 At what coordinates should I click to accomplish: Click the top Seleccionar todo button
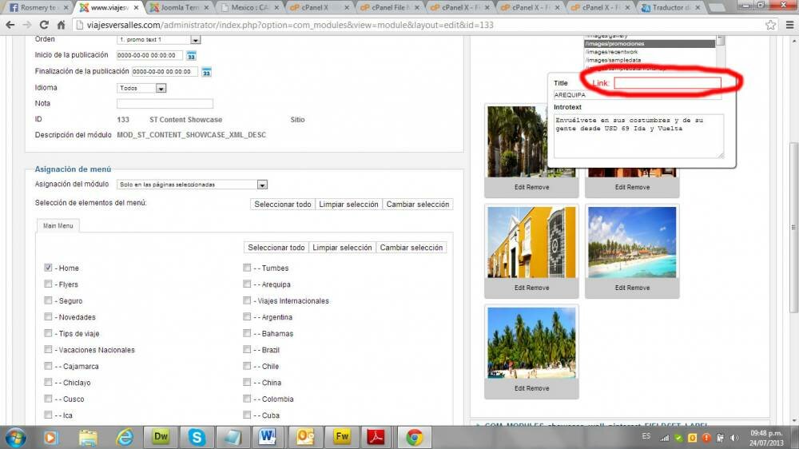point(282,205)
